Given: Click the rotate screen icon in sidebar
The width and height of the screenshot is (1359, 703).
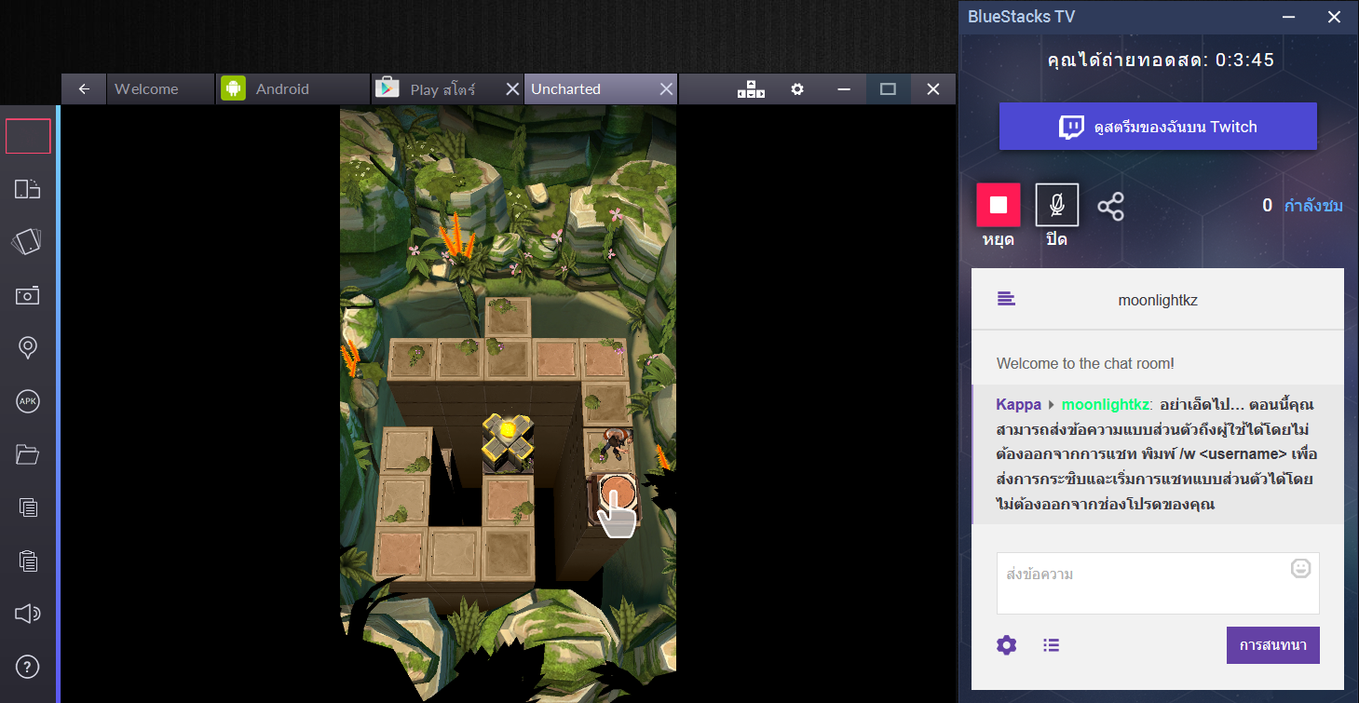Looking at the screenshot, I should pyautogui.click(x=28, y=189).
